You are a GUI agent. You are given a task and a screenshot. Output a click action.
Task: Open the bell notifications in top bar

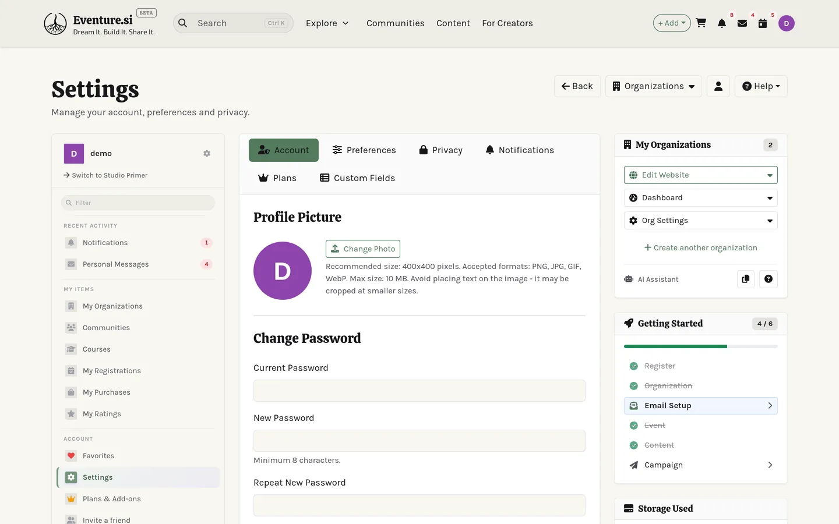(x=722, y=23)
